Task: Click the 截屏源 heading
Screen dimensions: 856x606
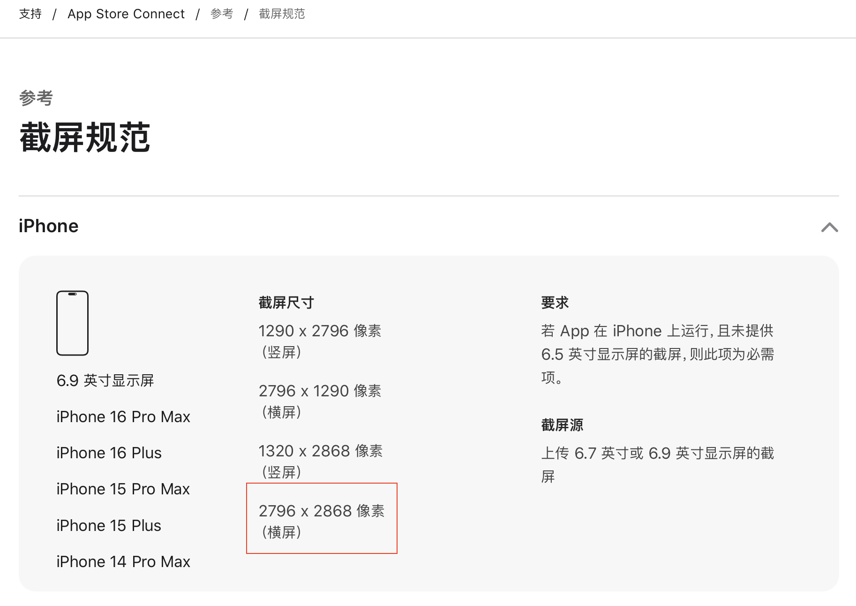Action: pos(562,425)
